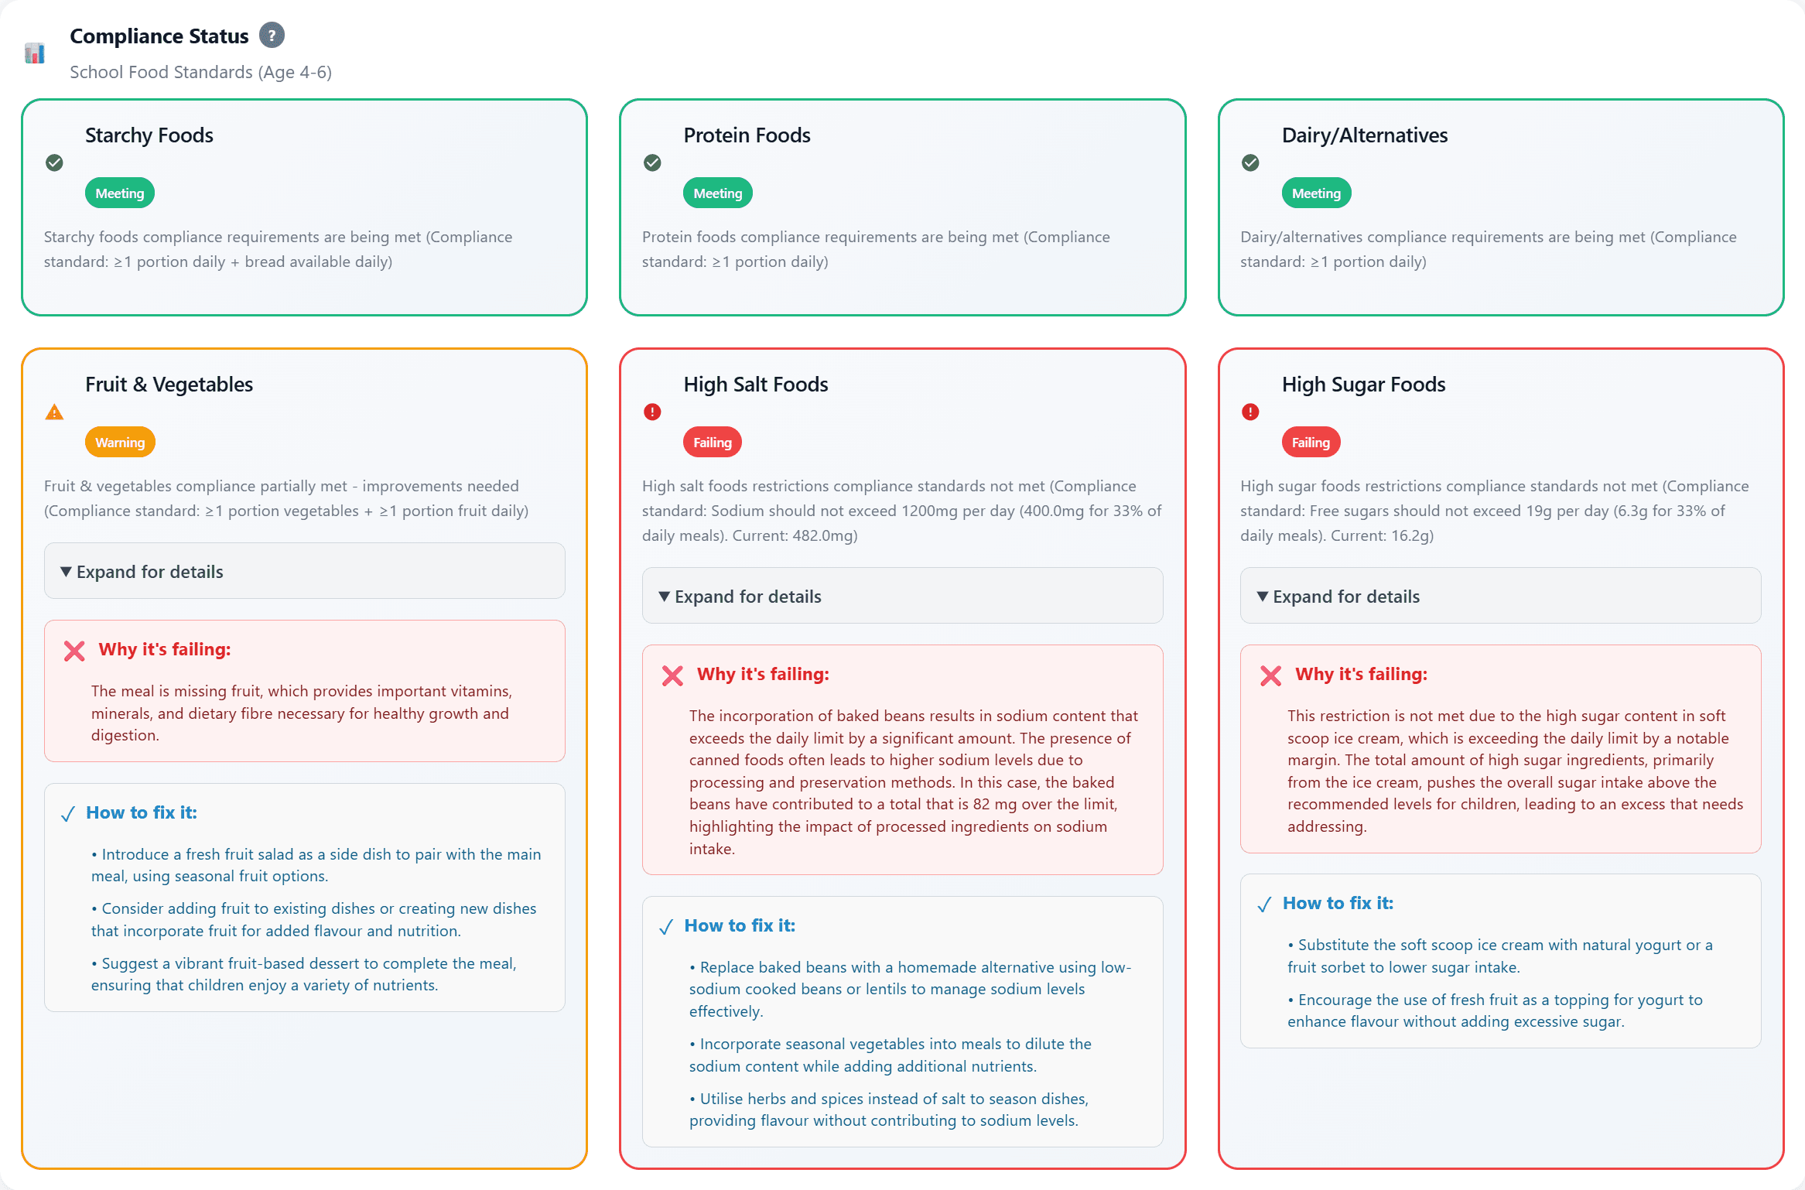The width and height of the screenshot is (1805, 1190).
Task: Click the bar chart icon beside Compliance Status
Action: [34, 52]
